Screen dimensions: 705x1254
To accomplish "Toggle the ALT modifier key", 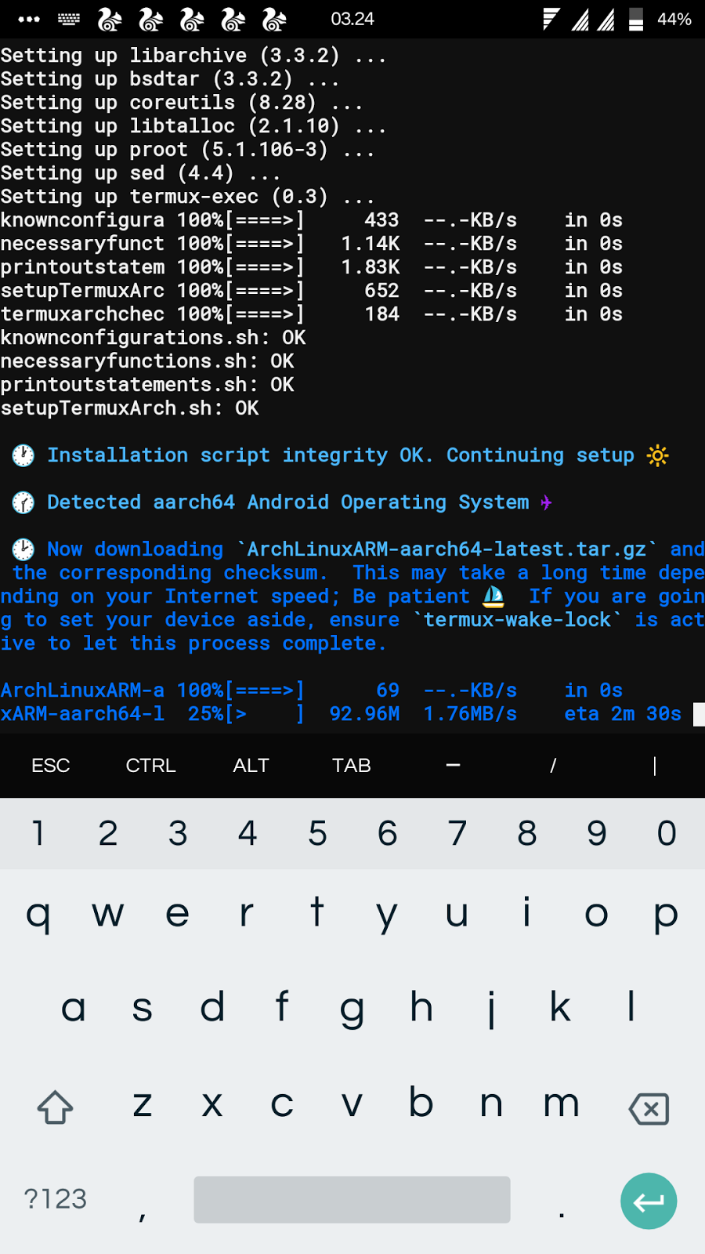I will pos(251,766).
